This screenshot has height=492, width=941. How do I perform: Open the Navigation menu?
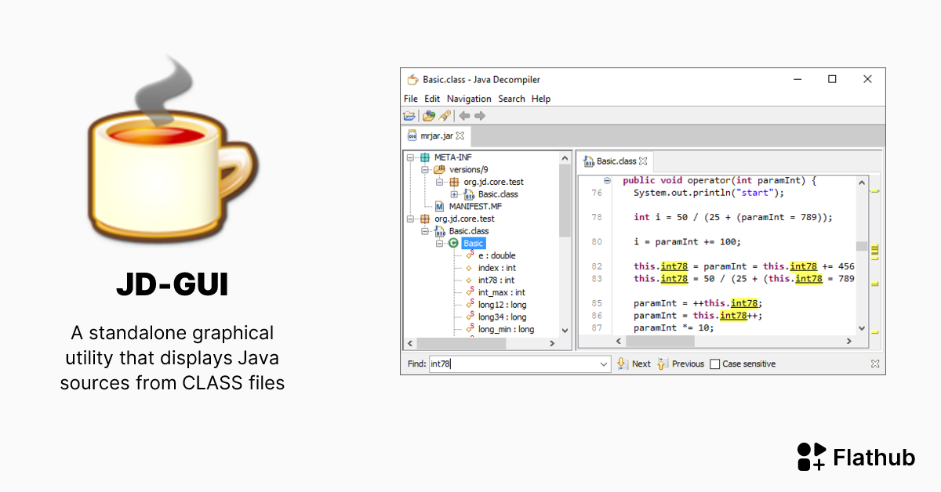coord(469,99)
